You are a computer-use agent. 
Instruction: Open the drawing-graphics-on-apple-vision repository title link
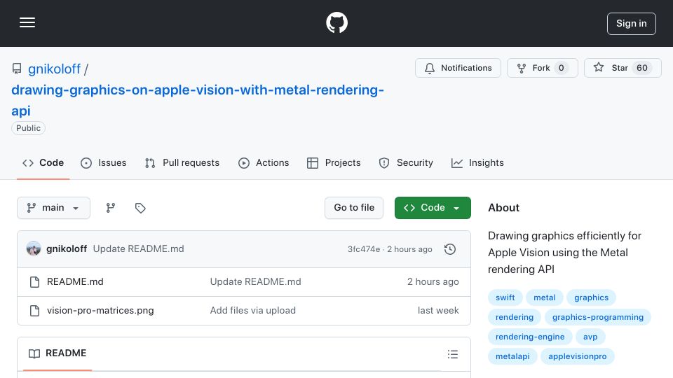point(198,100)
